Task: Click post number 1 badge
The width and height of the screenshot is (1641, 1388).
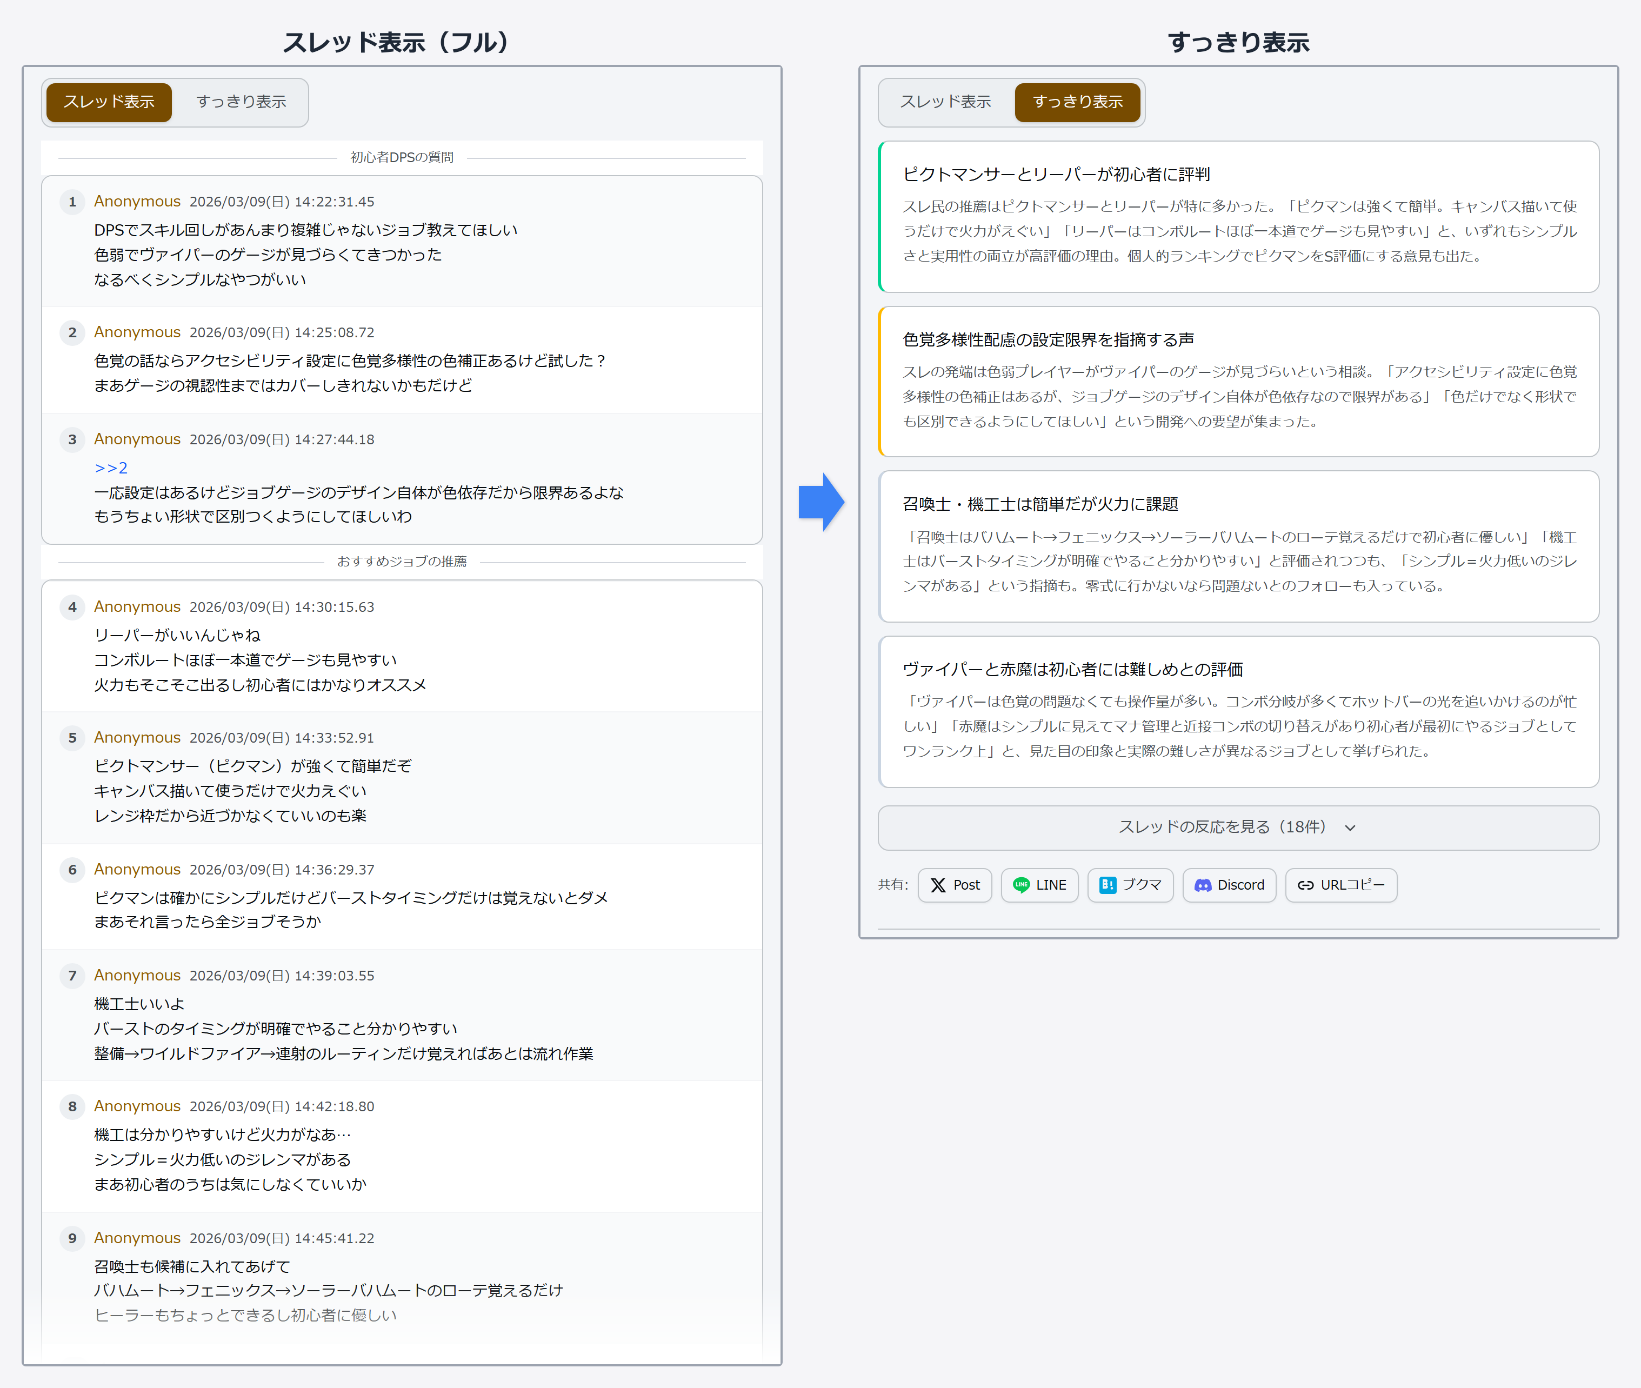Action: tap(72, 202)
